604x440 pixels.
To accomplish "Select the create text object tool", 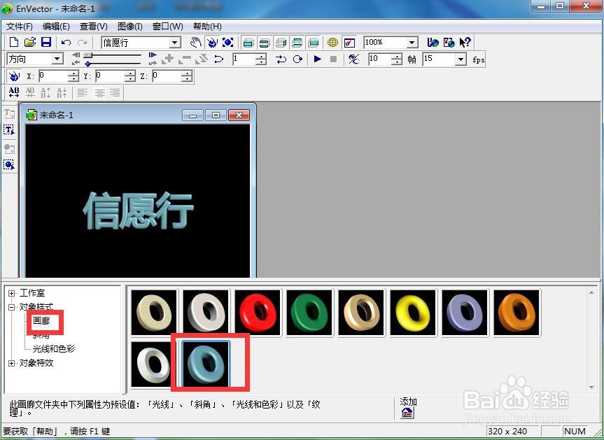I will pos(9,113).
